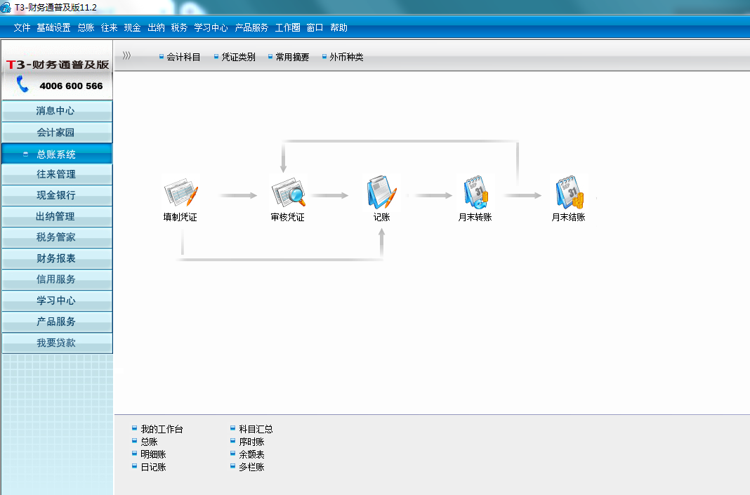This screenshot has width=750, height=495.
Task: Select 现金银行 in the sidebar
Action: (x=57, y=196)
